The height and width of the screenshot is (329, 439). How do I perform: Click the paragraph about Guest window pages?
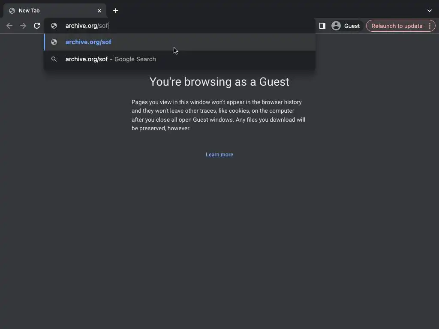pos(218,115)
